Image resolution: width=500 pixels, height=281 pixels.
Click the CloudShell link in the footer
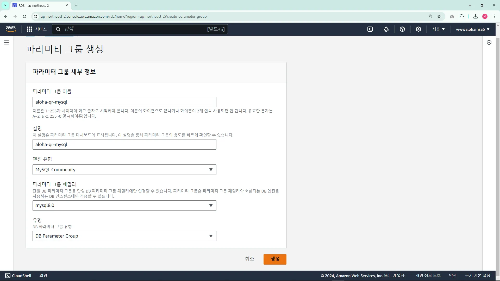[x=18, y=276]
